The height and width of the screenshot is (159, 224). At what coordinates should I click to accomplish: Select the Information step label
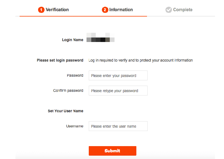(x=121, y=10)
